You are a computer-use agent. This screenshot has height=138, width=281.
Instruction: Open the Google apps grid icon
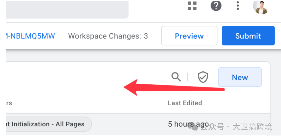coord(192,6)
